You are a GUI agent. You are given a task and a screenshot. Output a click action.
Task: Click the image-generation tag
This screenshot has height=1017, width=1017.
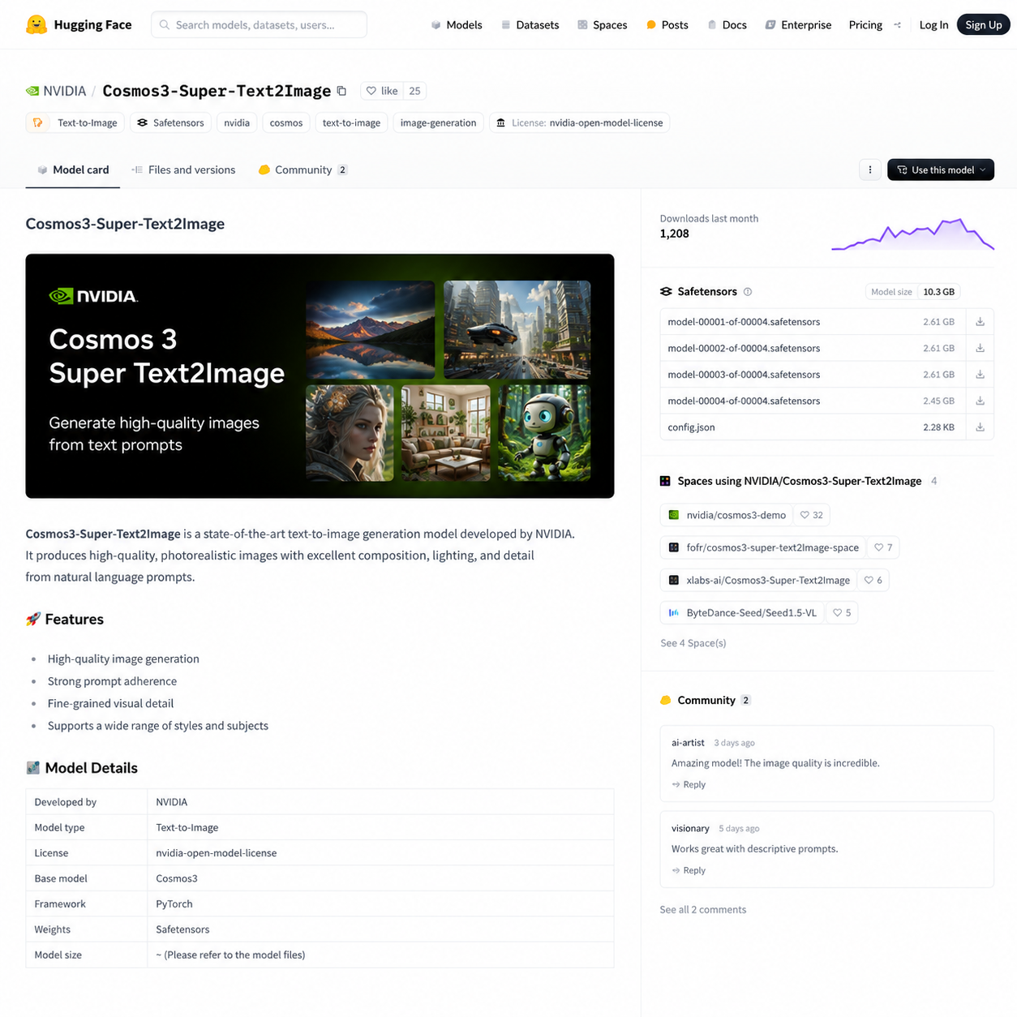pyautogui.click(x=438, y=122)
